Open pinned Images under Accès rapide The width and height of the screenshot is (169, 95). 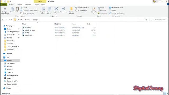(x=9, y=38)
